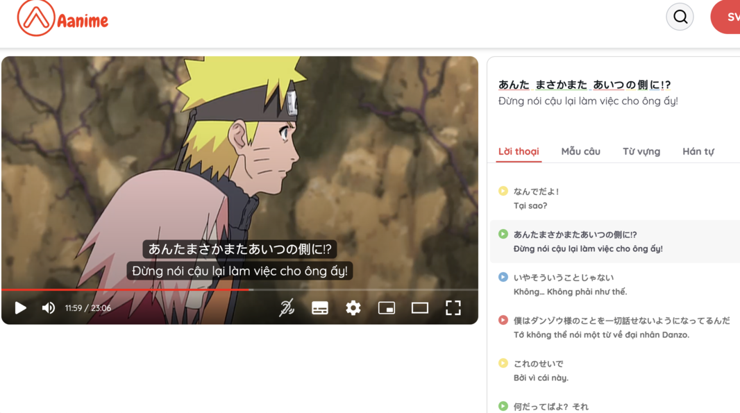Viewport: 740px width, 413px height.
Task: Play the いやそういうことじゃない dialogue line
Action: [503, 277]
